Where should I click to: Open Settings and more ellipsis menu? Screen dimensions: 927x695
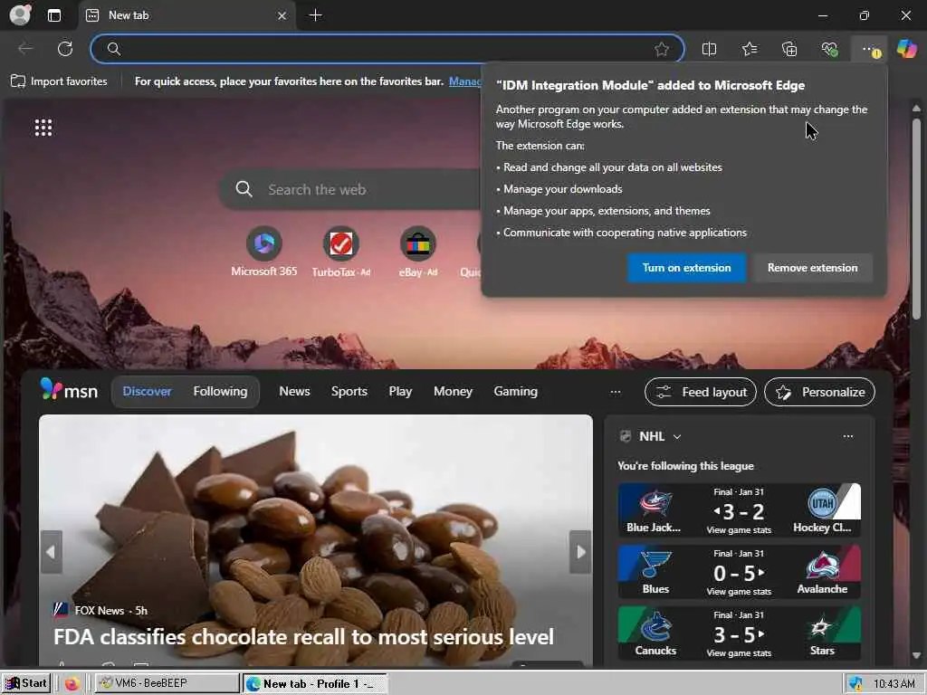[870, 49]
